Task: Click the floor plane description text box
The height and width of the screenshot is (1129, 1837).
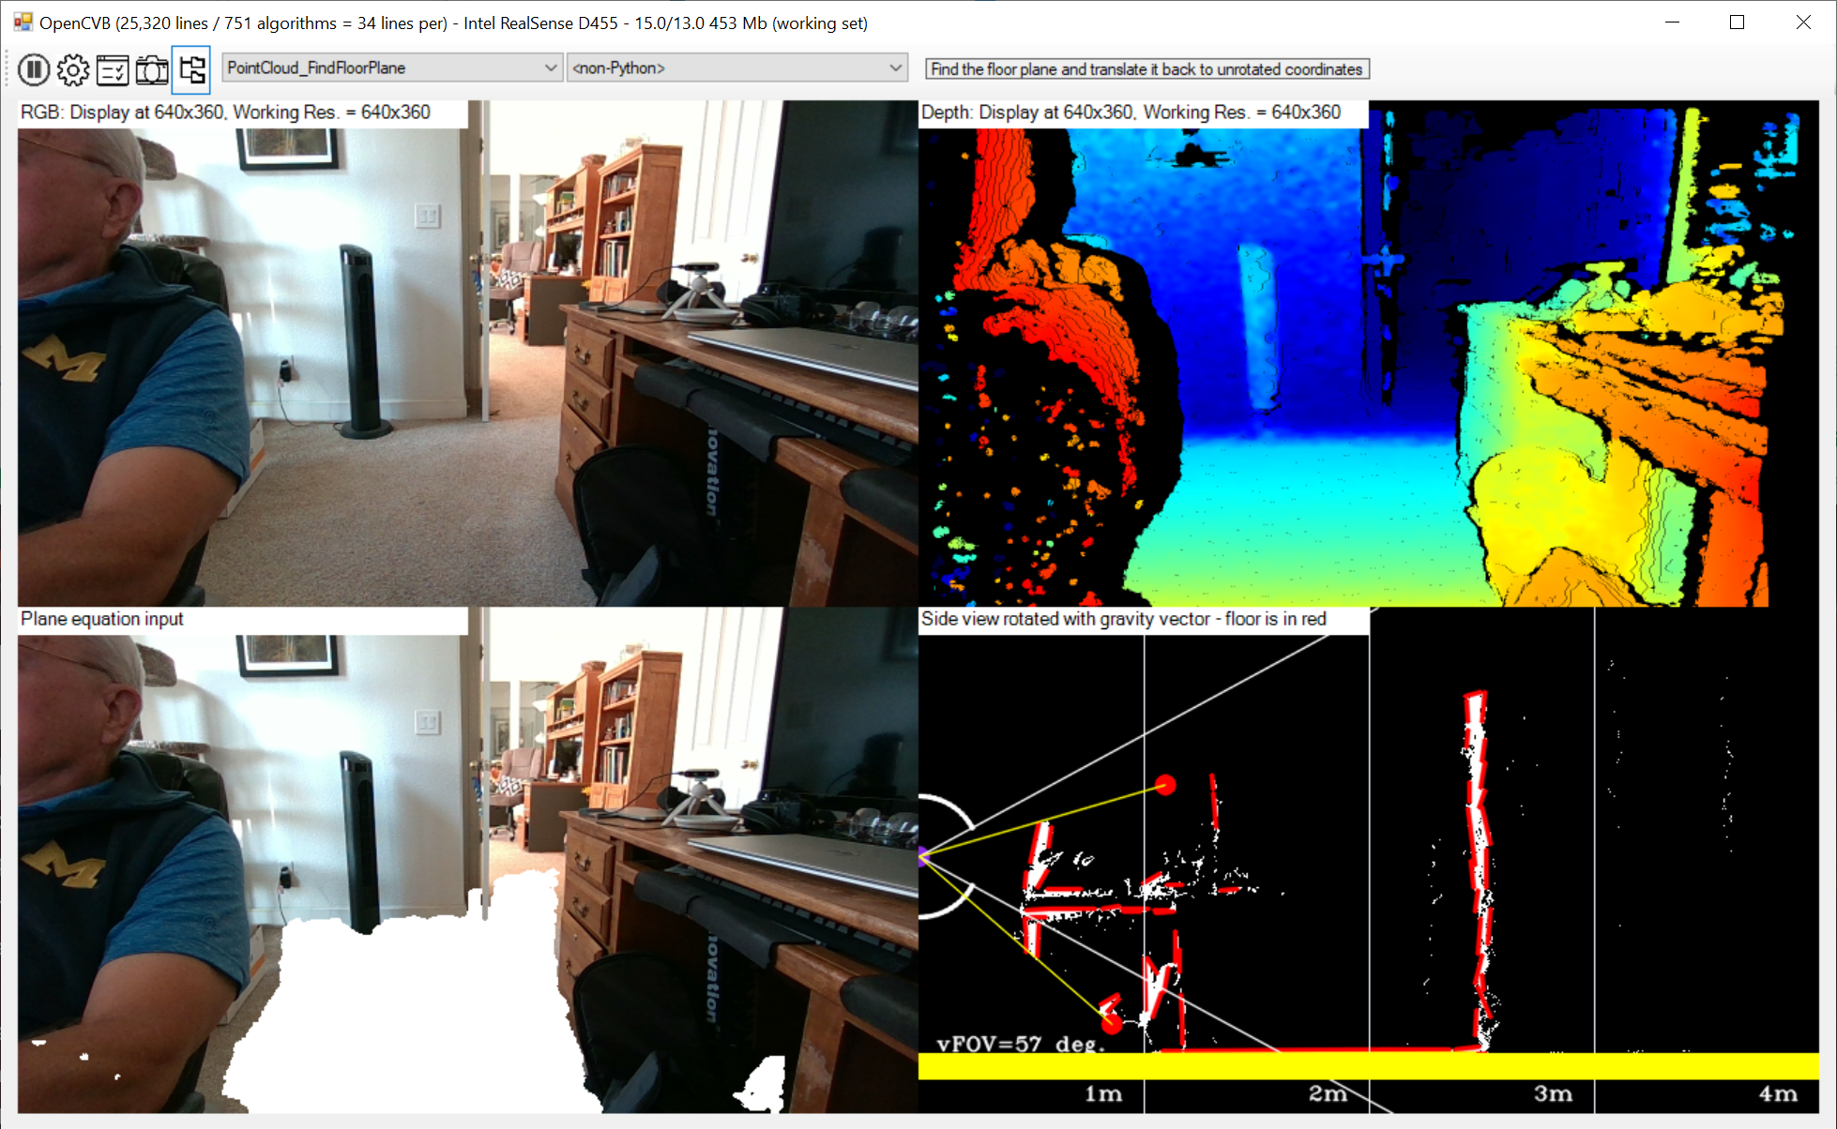Action: [1146, 69]
